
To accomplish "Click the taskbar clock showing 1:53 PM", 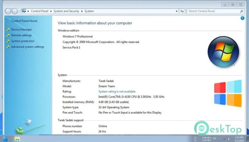I will [239, 139].
